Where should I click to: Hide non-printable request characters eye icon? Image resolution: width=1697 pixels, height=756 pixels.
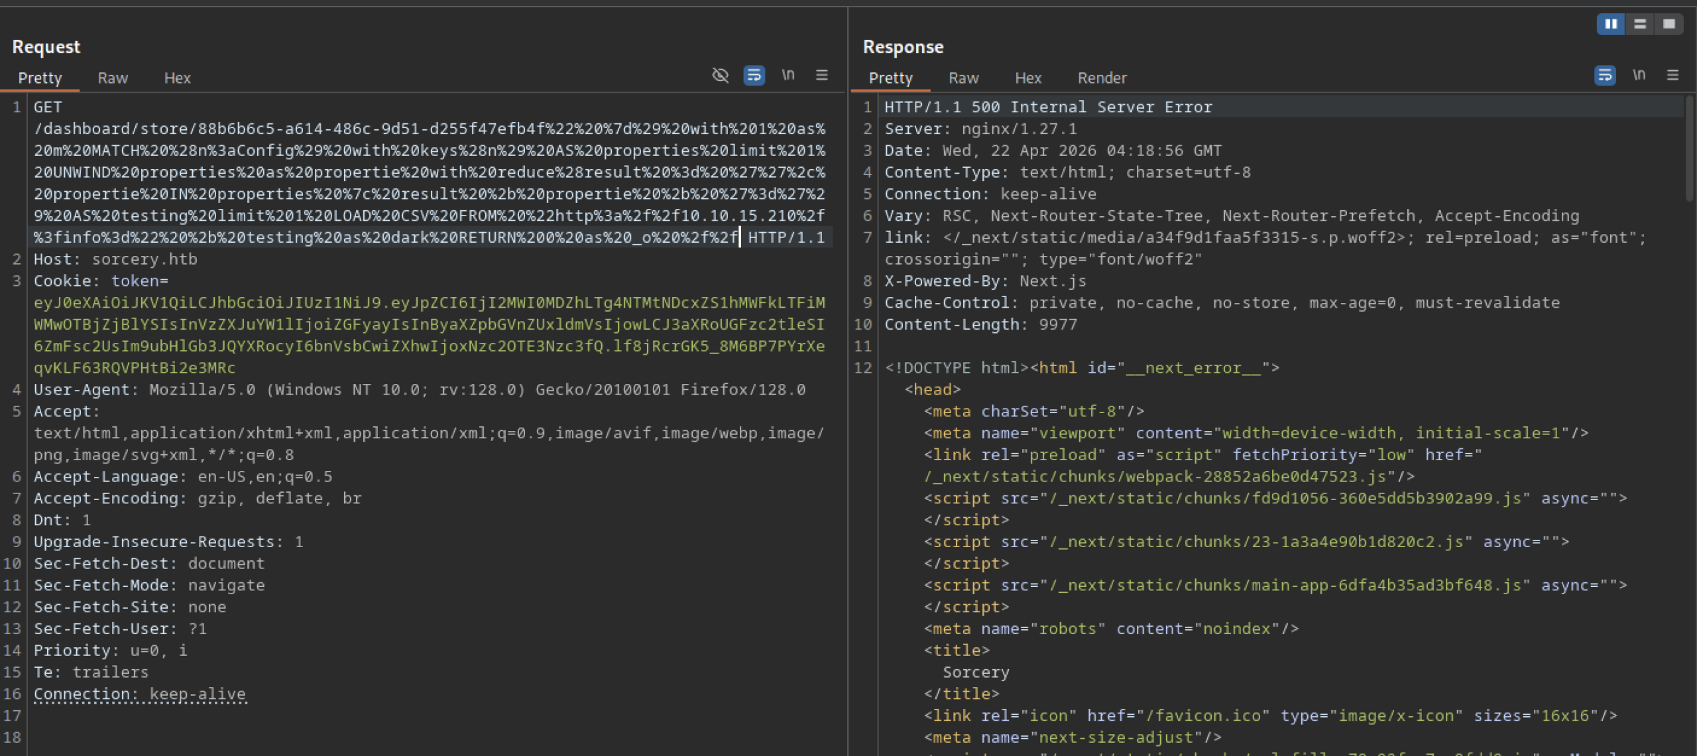[720, 76]
